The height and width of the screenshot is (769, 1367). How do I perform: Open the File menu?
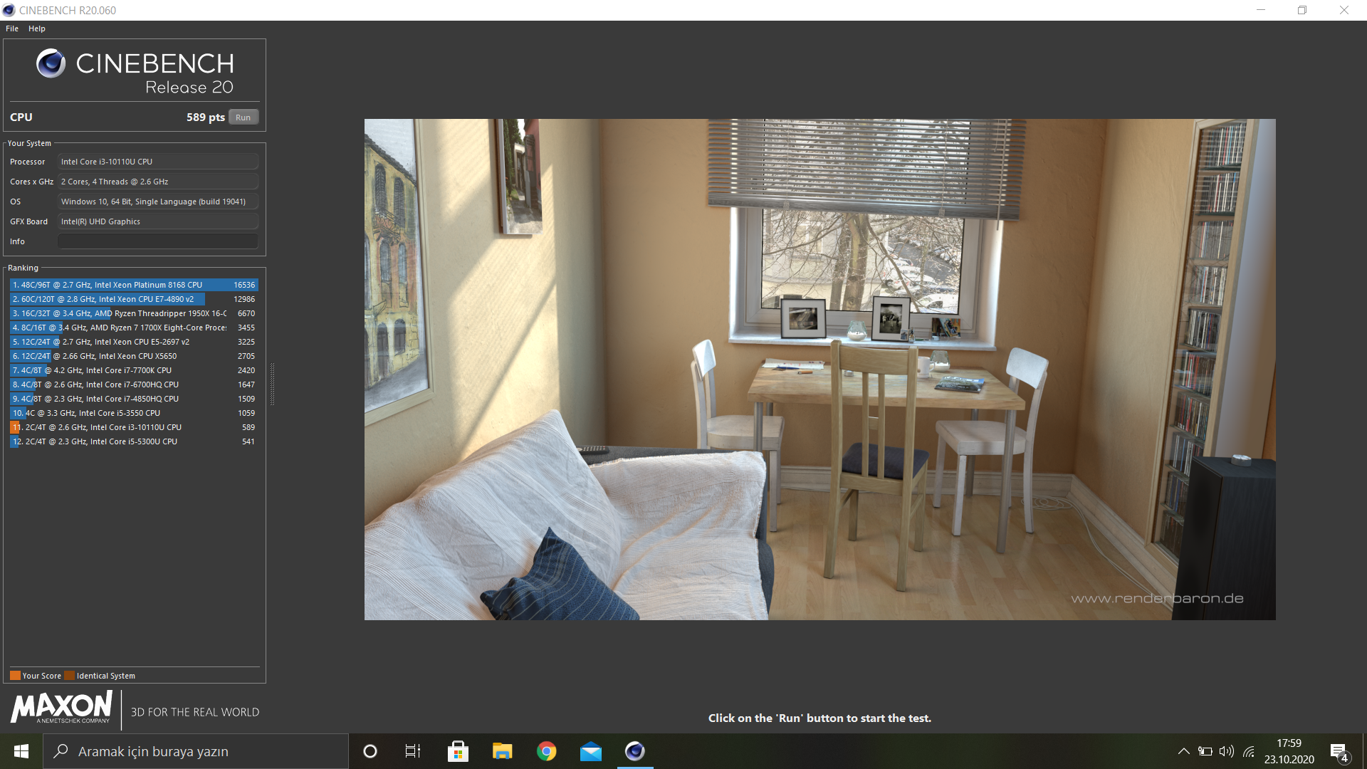tap(12, 28)
